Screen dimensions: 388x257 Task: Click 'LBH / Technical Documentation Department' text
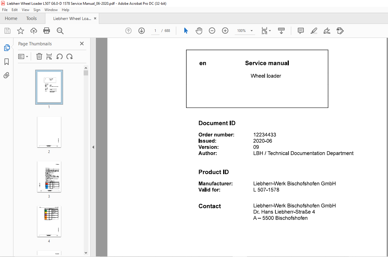click(x=303, y=153)
